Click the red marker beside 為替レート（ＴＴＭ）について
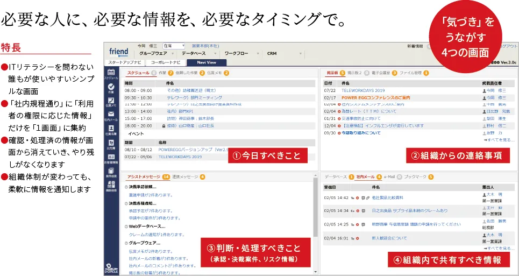 click(339, 111)
